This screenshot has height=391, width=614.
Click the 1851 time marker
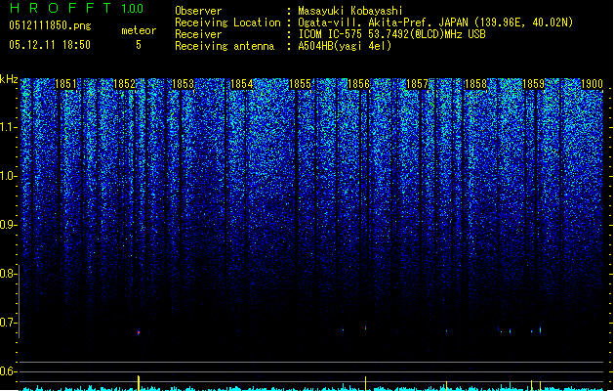point(65,84)
